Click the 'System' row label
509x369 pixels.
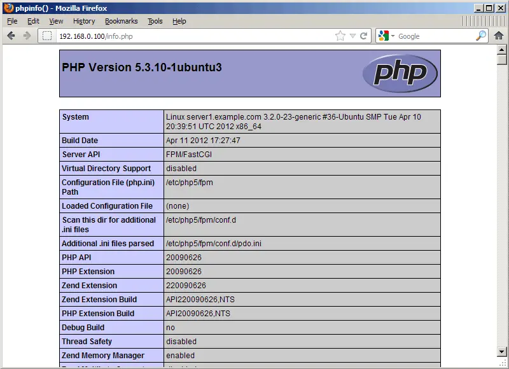click(75, 117)
